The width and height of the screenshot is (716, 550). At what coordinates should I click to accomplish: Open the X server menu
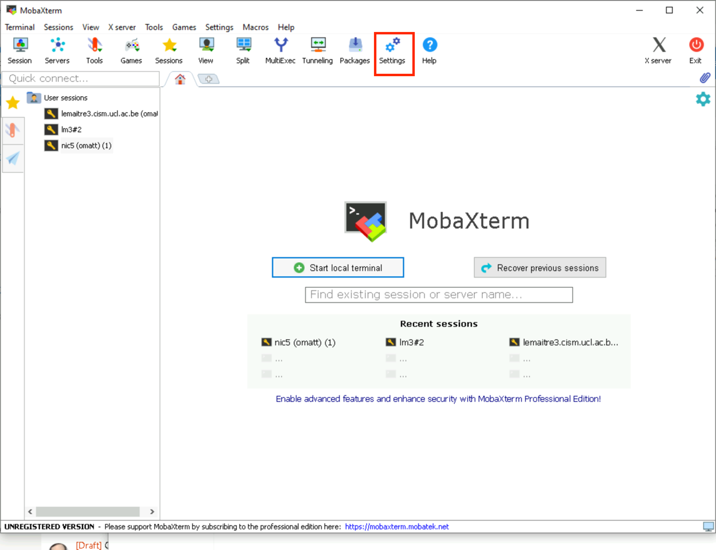[x=122, y=27]
